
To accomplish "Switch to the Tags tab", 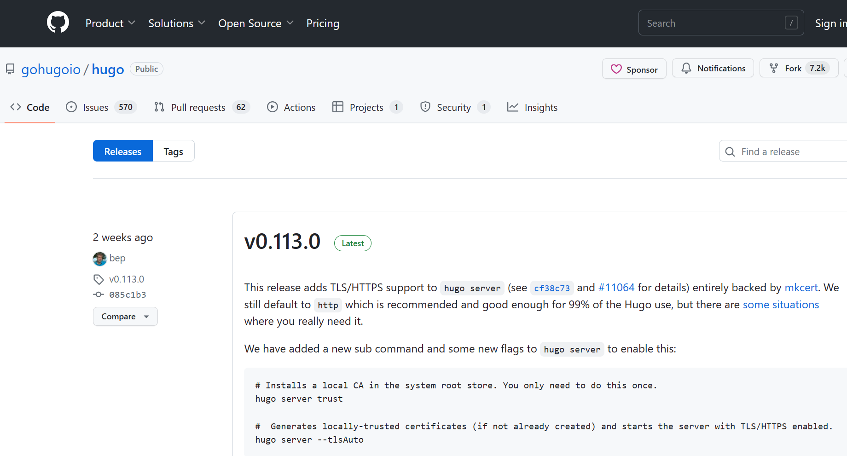I will [173, 151].
